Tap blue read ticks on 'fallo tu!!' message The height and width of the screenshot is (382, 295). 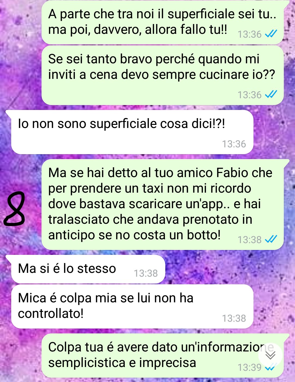271,34
